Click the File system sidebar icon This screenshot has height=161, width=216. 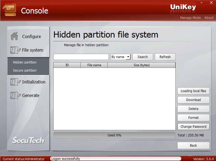point(15,50)
